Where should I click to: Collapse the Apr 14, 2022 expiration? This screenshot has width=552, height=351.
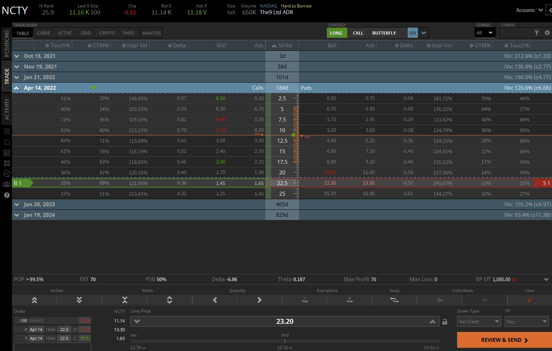click(x=17, y=88)
